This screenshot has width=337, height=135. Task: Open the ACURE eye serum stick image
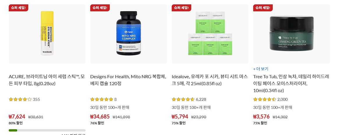pyautogui.click(x=47, y=34)
